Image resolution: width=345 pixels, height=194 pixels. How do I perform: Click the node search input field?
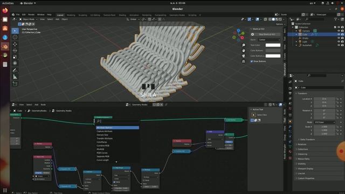pos(118,121)
